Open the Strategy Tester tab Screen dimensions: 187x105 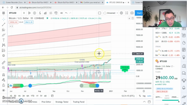(62, 102)
